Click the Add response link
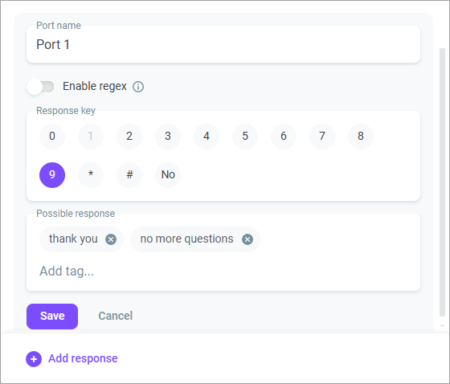This screenshot has height=384, width=450. (83, 358)
